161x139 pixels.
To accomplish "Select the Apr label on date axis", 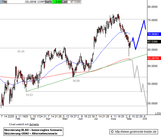I will point(48,119).
